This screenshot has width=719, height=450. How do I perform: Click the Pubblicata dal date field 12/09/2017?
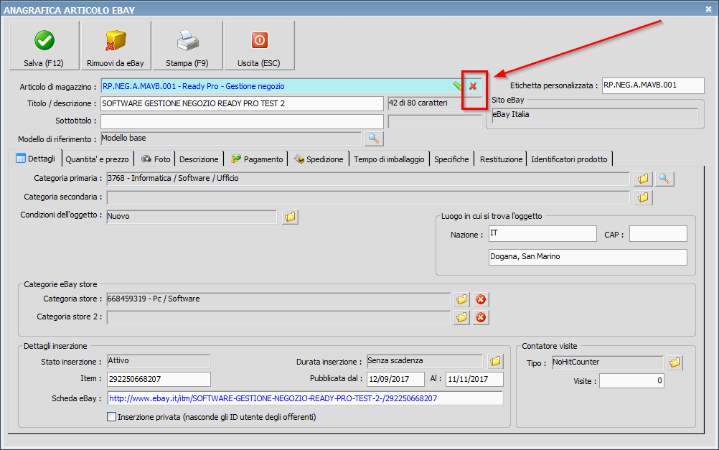click(395, 380)
